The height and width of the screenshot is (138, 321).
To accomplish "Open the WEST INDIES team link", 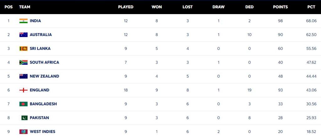I will pyautogui.click(x=43, y=131).
